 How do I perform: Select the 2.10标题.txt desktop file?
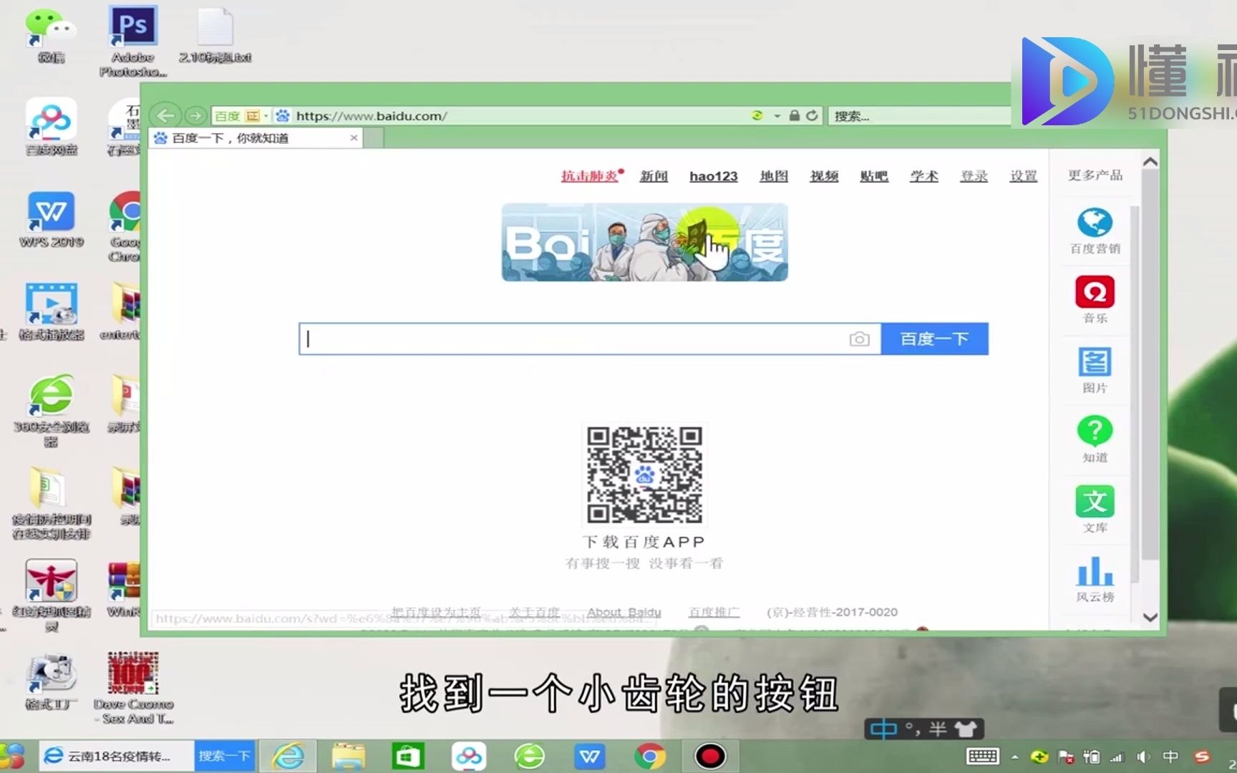215,36
